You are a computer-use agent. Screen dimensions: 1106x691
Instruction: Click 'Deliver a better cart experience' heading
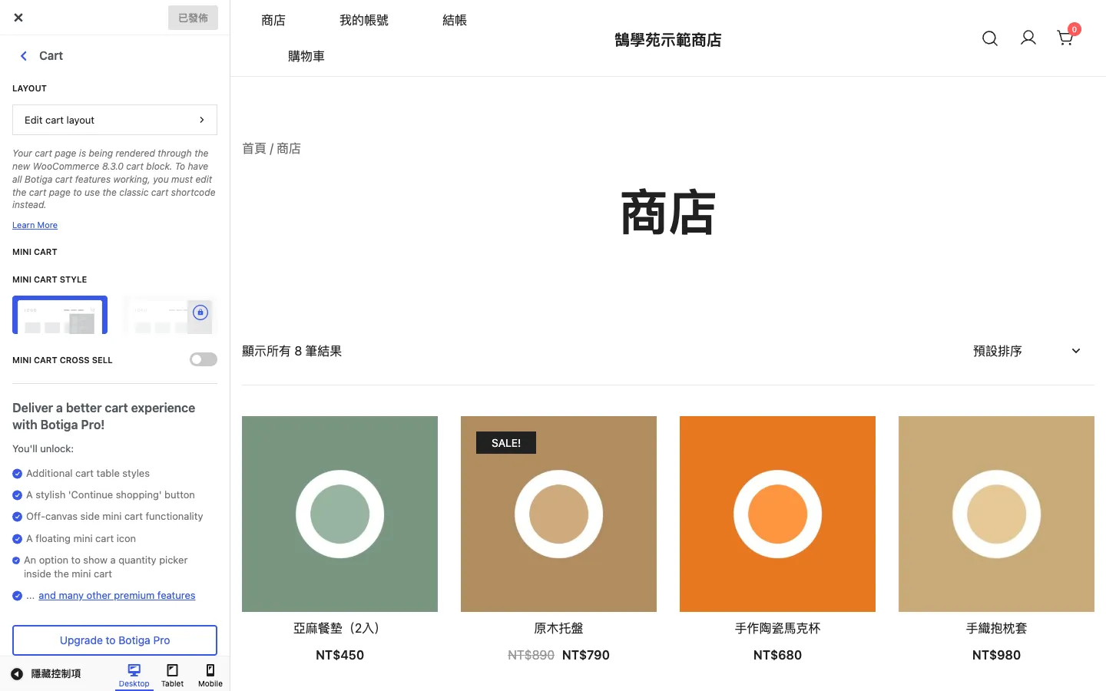pos(104,416)
